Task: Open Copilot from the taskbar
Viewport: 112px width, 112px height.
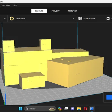Action: point(60,109)
